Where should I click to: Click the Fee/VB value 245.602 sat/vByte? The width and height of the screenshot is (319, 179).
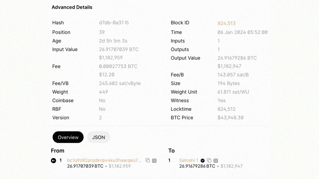[120, 83]
